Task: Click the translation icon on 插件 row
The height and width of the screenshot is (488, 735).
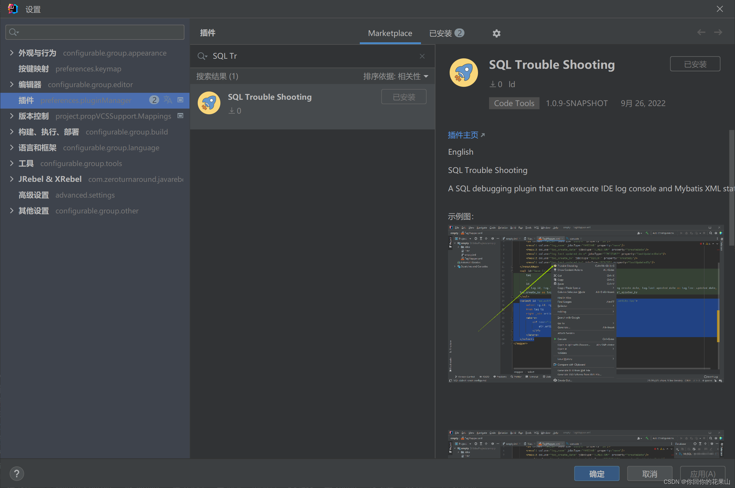Action: click(168, 100)
